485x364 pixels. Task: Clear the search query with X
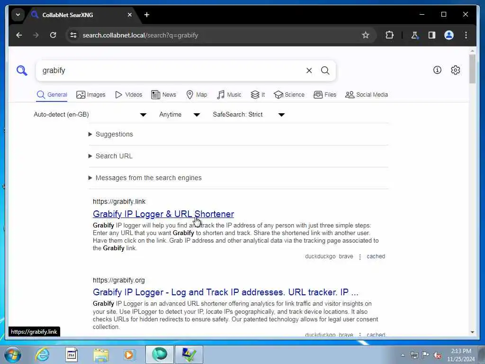309,71
